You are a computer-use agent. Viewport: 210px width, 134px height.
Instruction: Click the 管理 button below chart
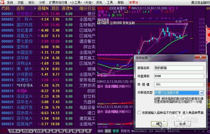pos(116,131)
